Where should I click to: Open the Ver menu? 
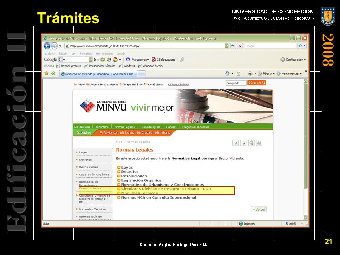tap(74, 53)
